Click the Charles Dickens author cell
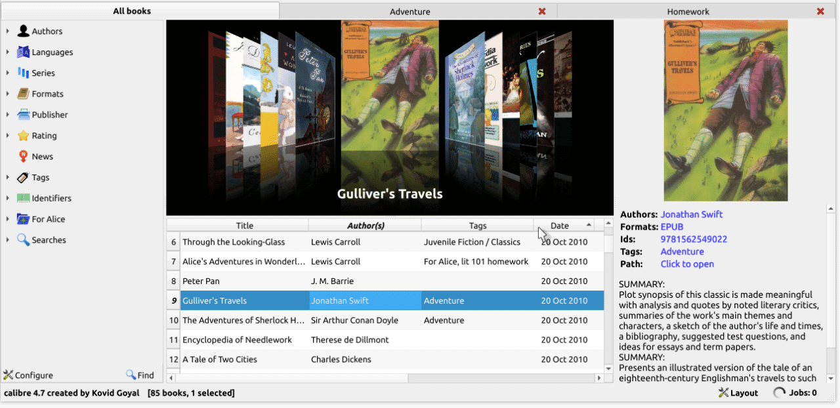 point(365,359)
